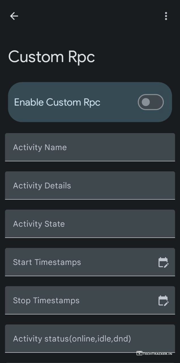
Task: Open the three-dot overflow menu
Action: pyautogui.click(x=166, y=16)
